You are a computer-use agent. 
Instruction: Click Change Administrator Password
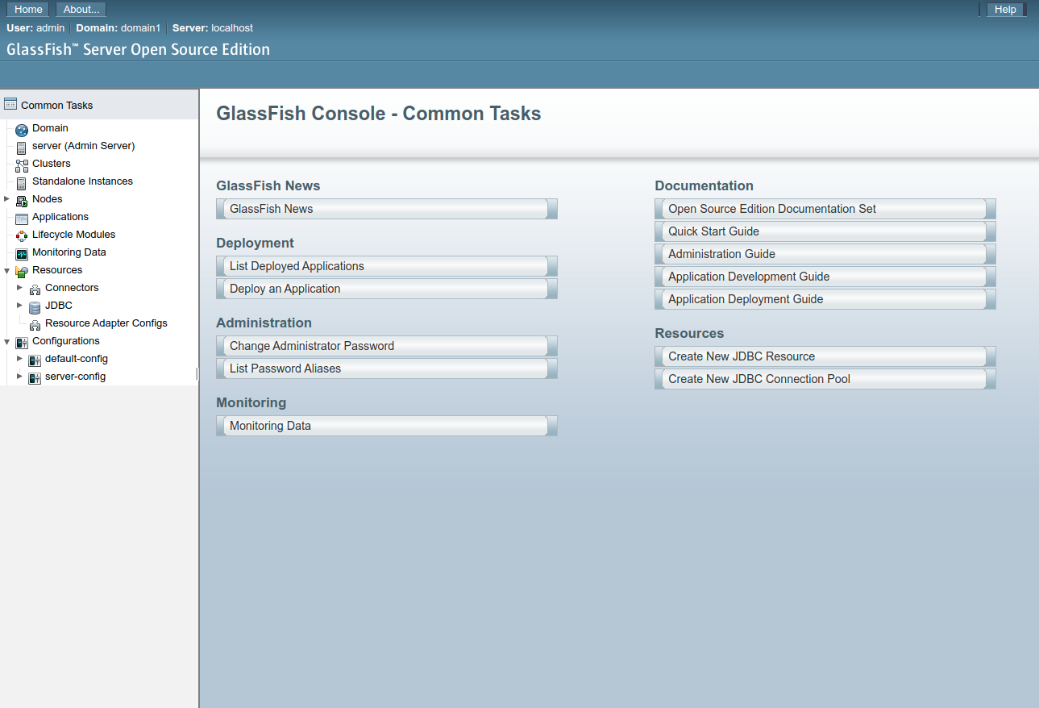click(x=387, y=346)
